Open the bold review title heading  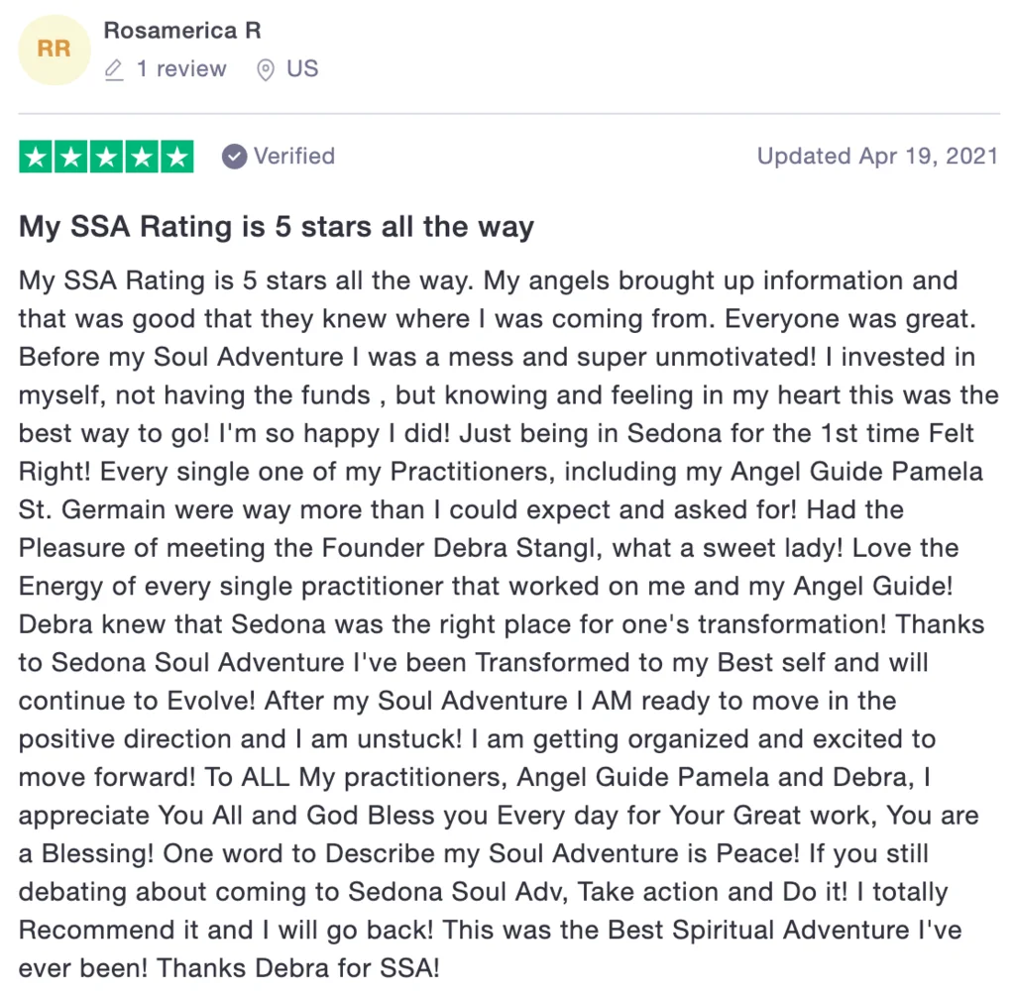(x=277, y=227)
